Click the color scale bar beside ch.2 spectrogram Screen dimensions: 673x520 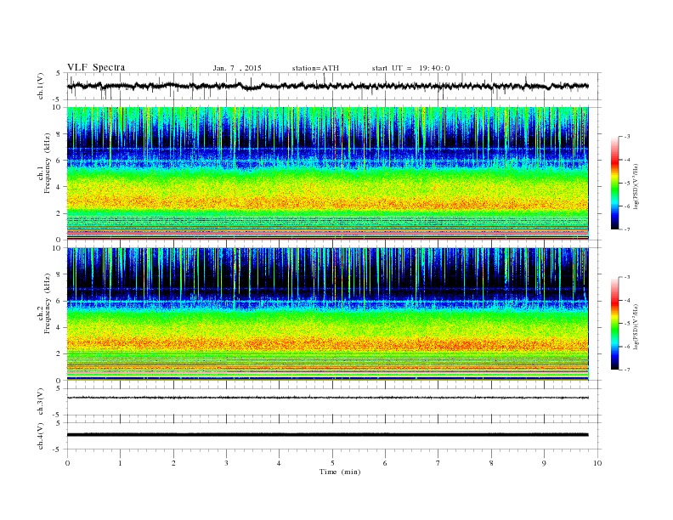click(x=614, y=323)
